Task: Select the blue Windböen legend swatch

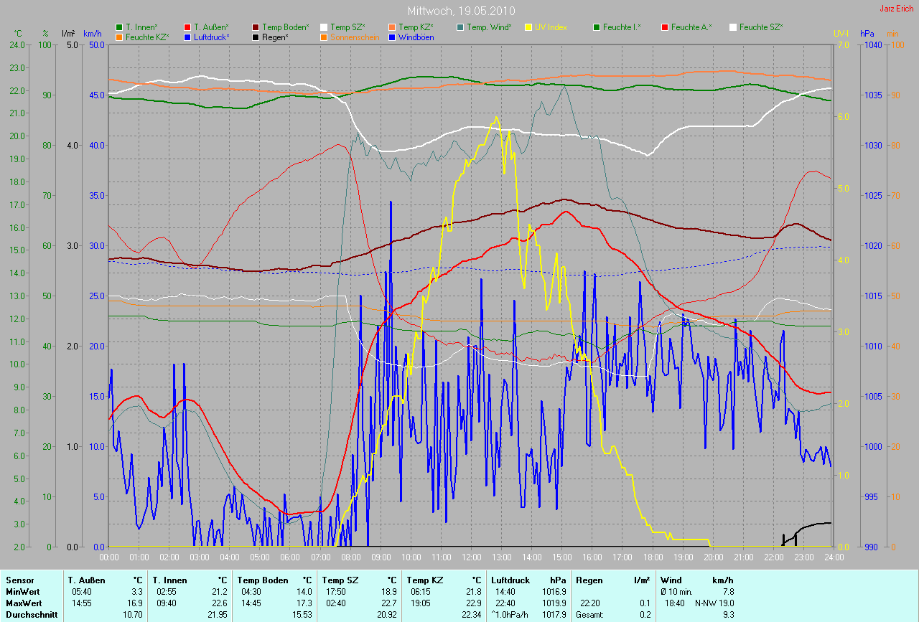Action: point(392,37)
